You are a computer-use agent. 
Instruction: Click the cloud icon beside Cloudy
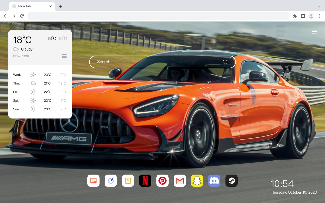tap(16, 49)
